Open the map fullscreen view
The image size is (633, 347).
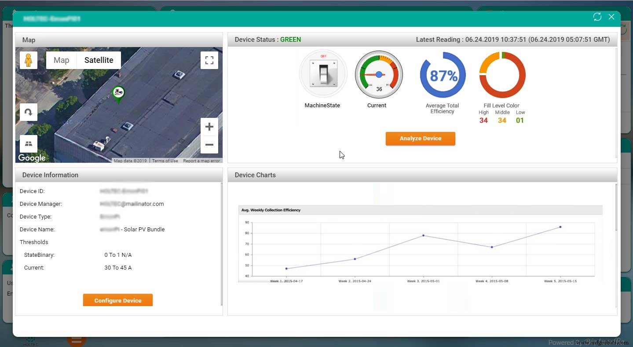coord(209,60)
